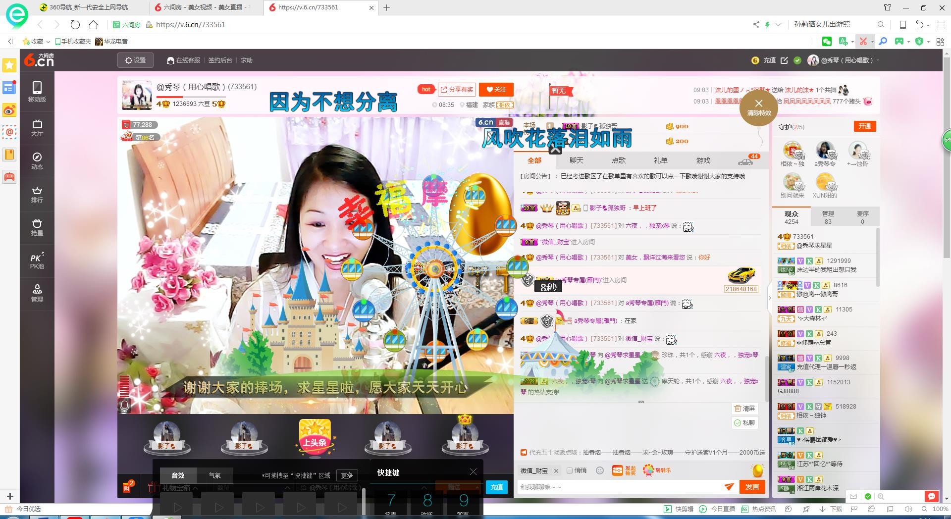Click the 发起抽奖 lottery icon
This screenshot has width=951, height=519.
[624, 470]
